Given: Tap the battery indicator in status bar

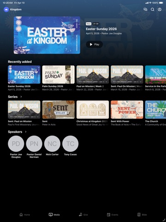Looking at the screenshot, I should (x=161, y=3).
